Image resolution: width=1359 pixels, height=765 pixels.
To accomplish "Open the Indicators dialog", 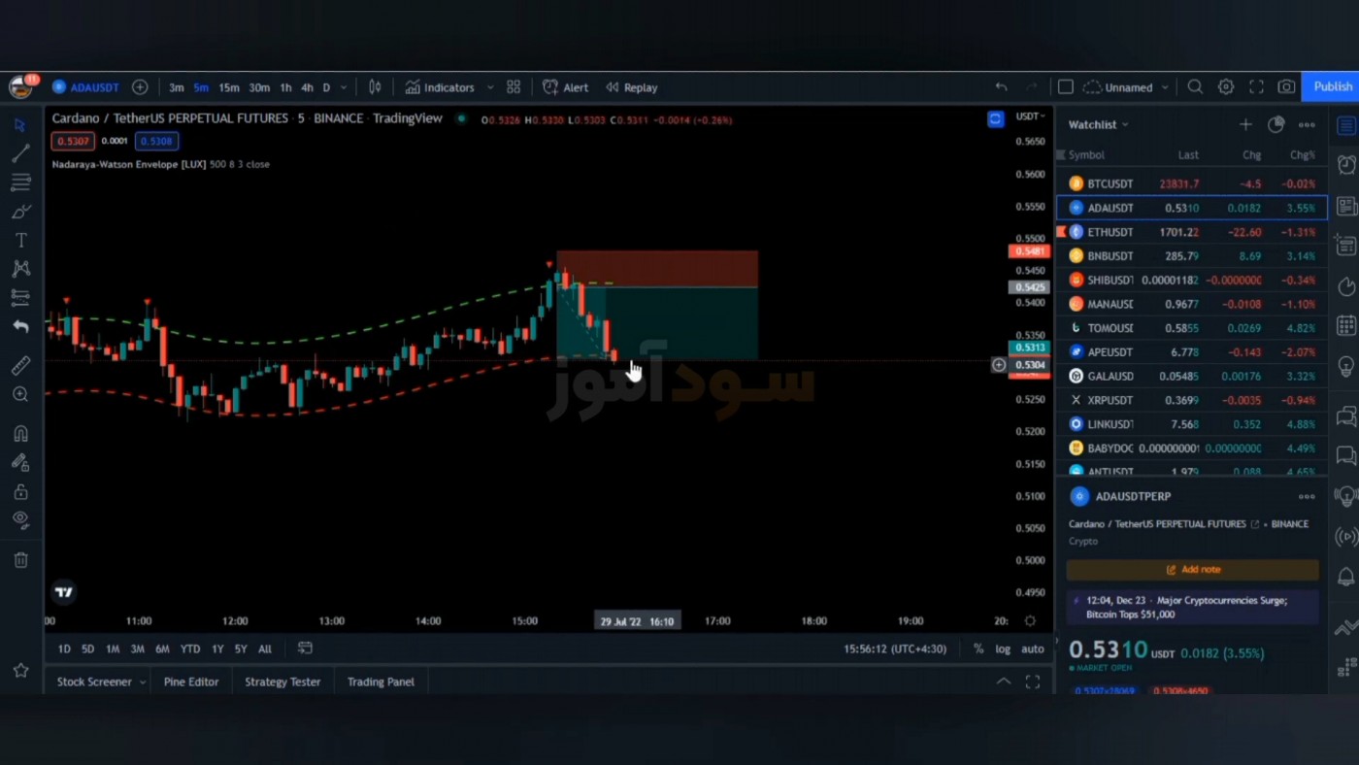I will coord(440,87).
